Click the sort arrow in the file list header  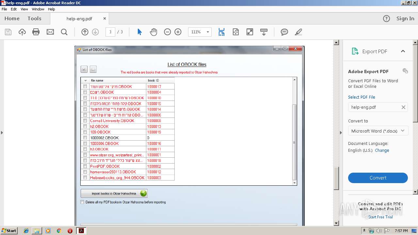point(86,80)
